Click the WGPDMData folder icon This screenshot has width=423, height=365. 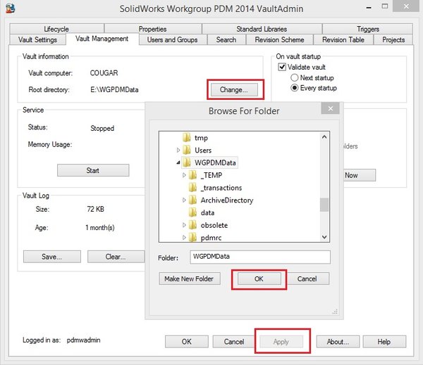click(186, 162)
